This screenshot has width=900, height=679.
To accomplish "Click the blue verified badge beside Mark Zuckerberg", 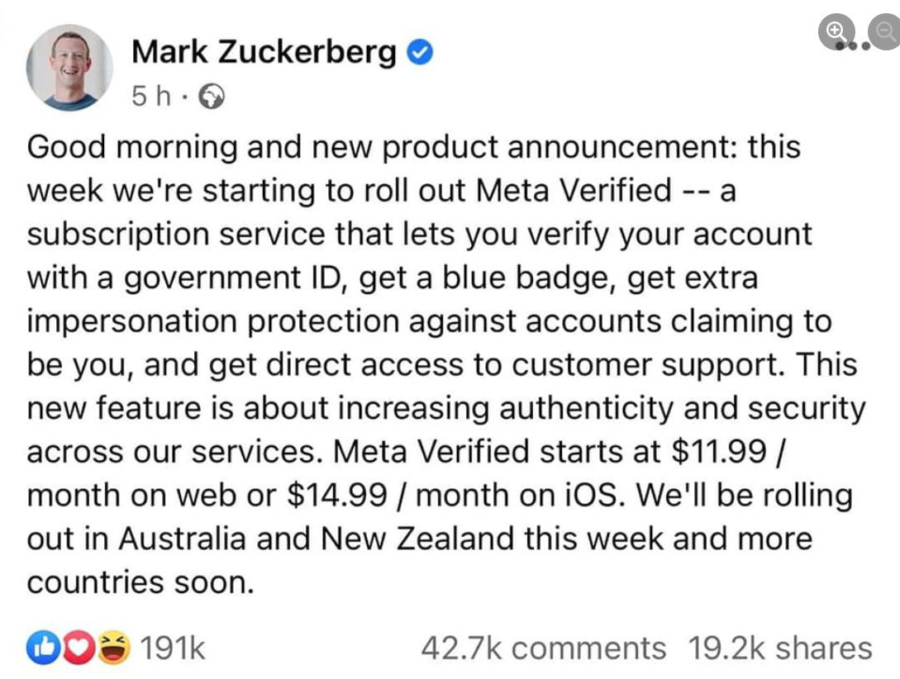I will click(418, 51).
